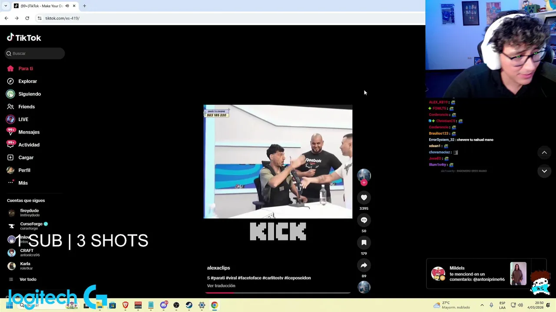Open the #parati hashtag
Image resolution: width=556 pixels, height=312 pixels.
pyautogui.click(x=218, y=278)
